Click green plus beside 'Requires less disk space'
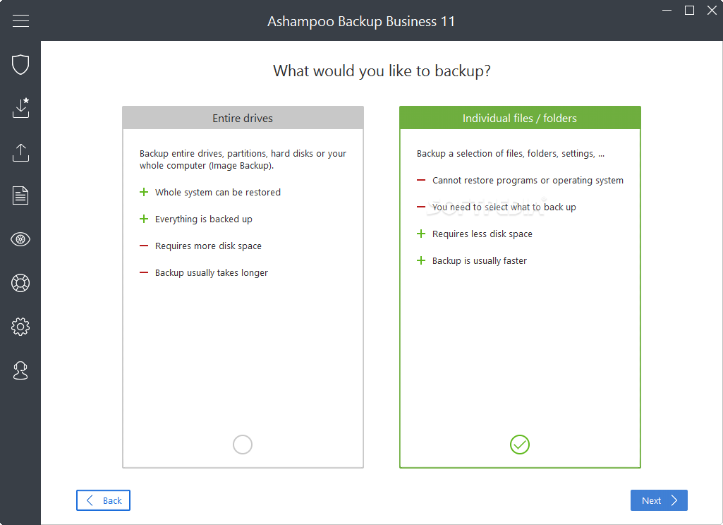This screenshot has height=525, width=723. pyautogui.click(x=421, y=234)
